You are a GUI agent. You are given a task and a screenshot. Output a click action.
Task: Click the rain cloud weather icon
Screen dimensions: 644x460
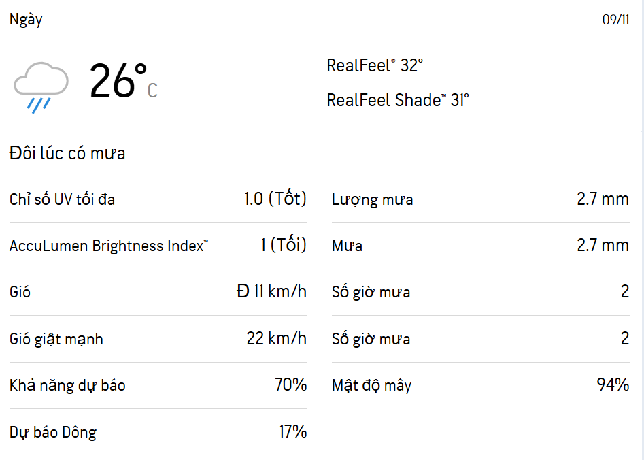[x=41, y=86]
